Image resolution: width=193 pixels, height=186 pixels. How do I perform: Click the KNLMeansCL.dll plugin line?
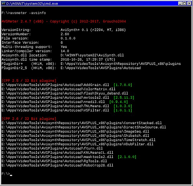57,152
